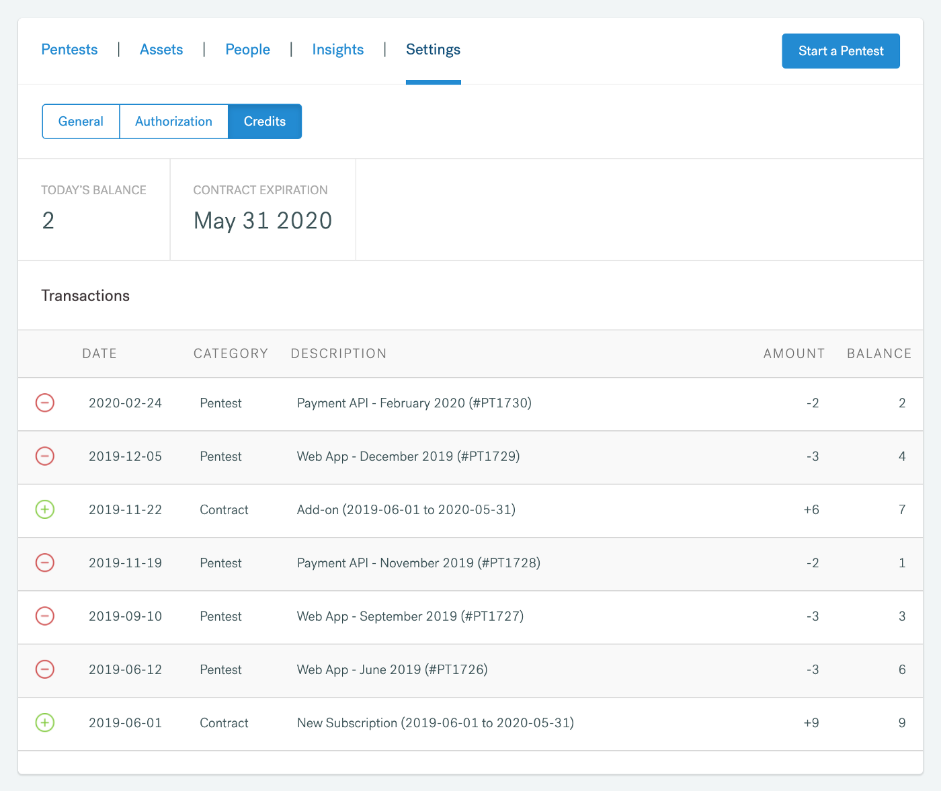This screenshot has height=791, width=941.
Task: Switch to the People tab
Action: (248, 50)
